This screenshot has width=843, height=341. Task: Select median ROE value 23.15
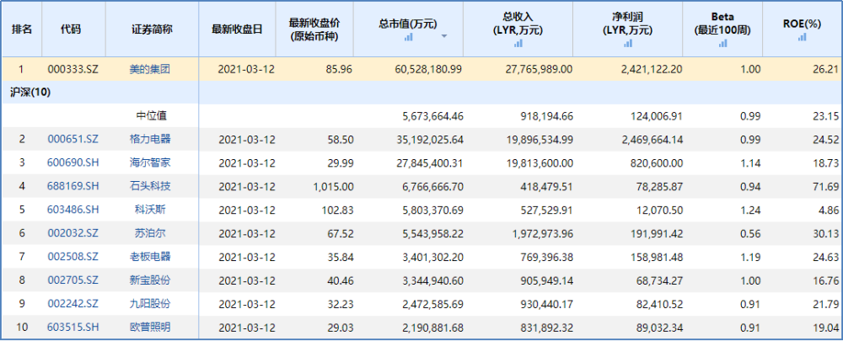[827, 116]
